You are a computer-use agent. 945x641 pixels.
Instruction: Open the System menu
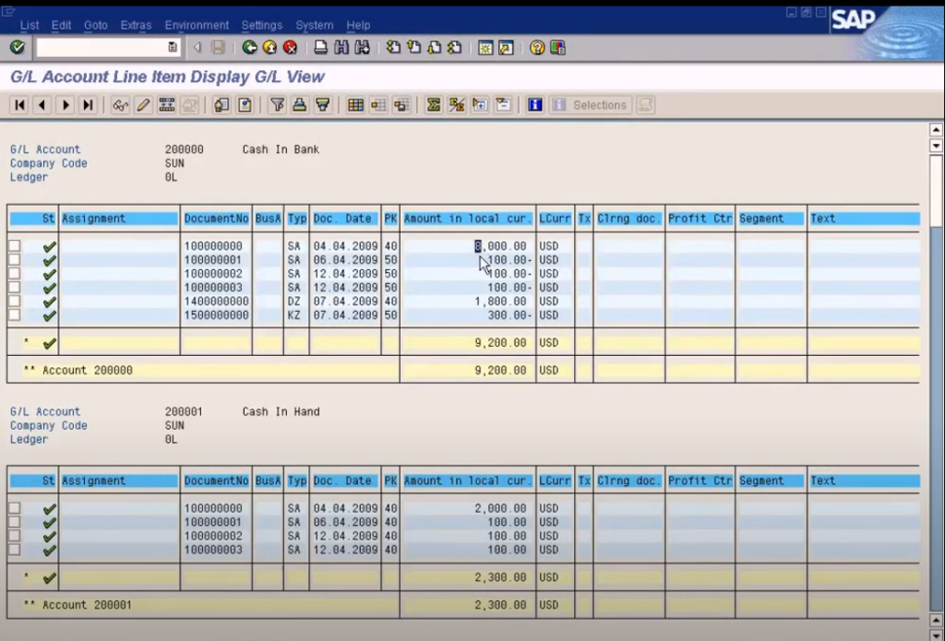(x=314, y=25)
